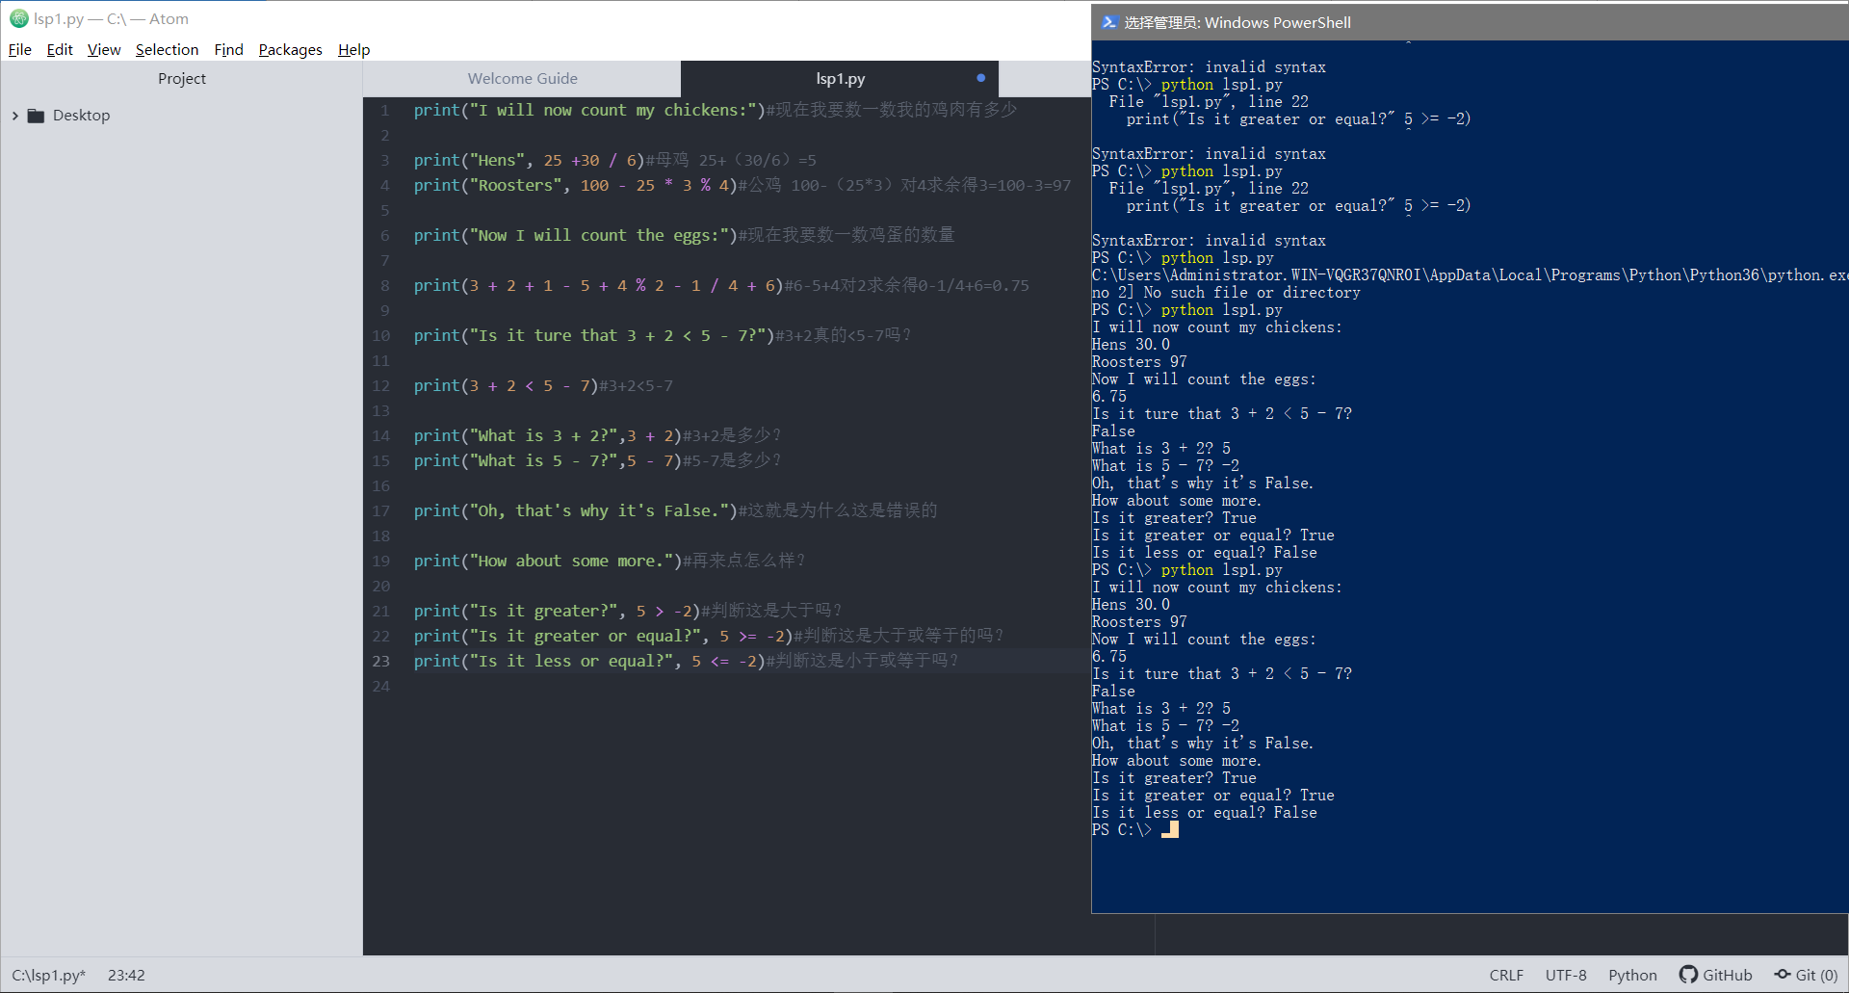
Task: Select the Desktop folder icon in tree
Action: click(37, 116)
